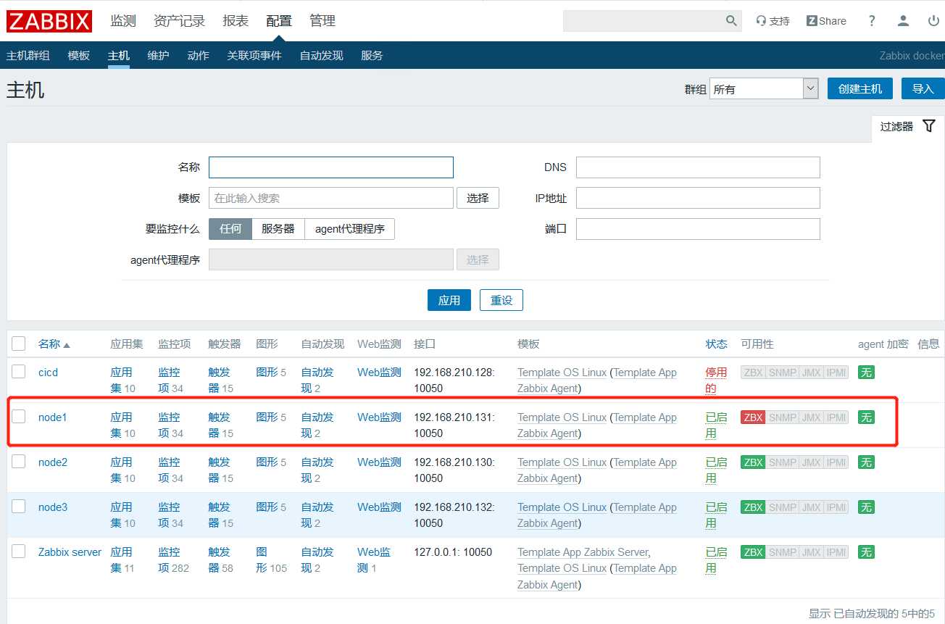Click the 导入 button
The image size is (945, 624).
tap(923, 89)
